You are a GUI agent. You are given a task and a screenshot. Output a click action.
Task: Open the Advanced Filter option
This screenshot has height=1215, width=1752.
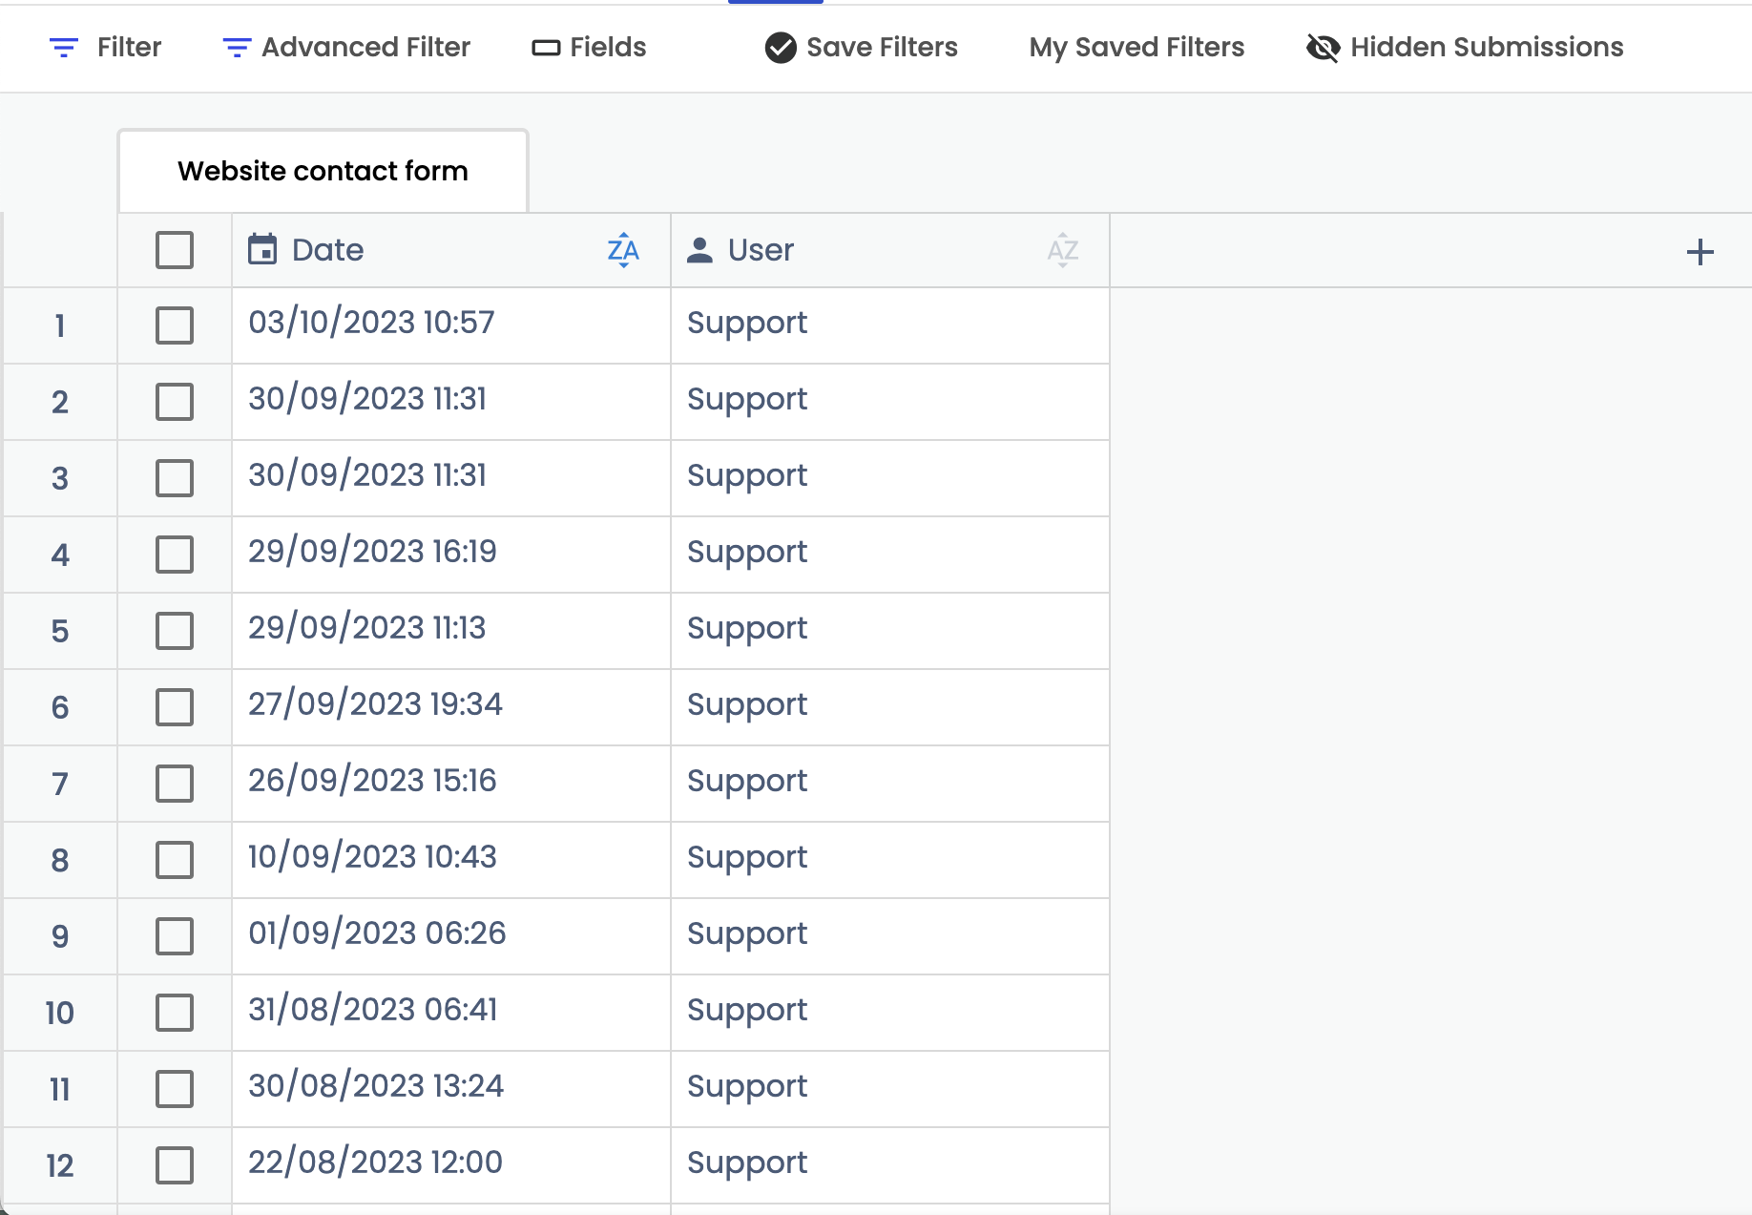pyautogui.click(x=345, y=47)
